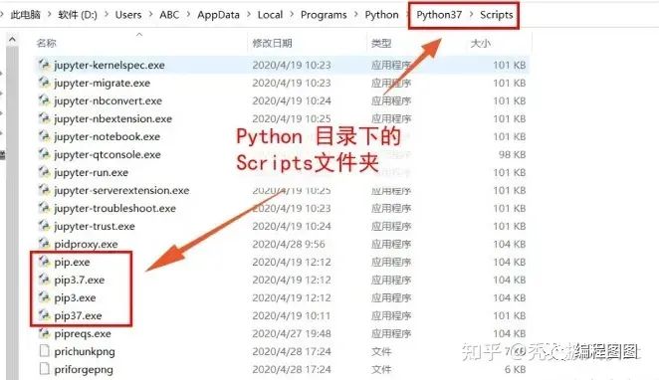The width and height of the screenshot is (659, 380).
Task: Expand the chevron after AppData breadcrumb
Action: click(249, 15)
